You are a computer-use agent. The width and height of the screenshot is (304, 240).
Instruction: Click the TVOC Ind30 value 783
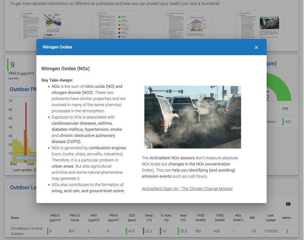click(x=198, y=231)
